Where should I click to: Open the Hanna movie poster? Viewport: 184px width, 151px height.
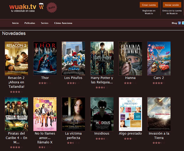tap(130, 58)
